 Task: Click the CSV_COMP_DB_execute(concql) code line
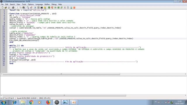(24, 40)
